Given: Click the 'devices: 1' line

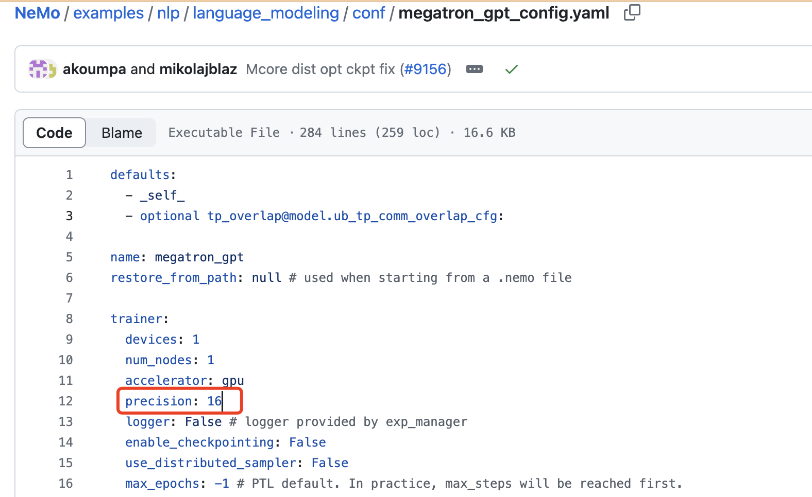Looking at the screenshot, I should [x=162, y=340].
